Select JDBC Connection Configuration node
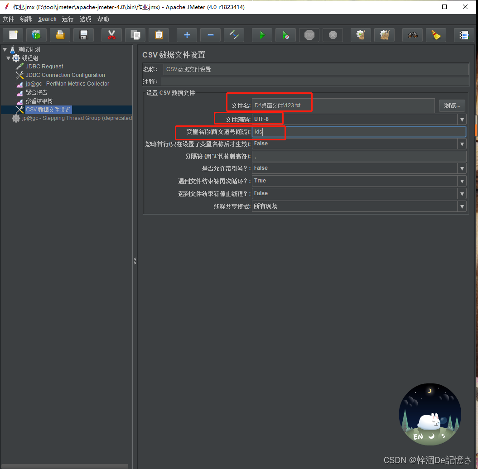The height and width of the screenshot is (469, 478). pos(65,75)
